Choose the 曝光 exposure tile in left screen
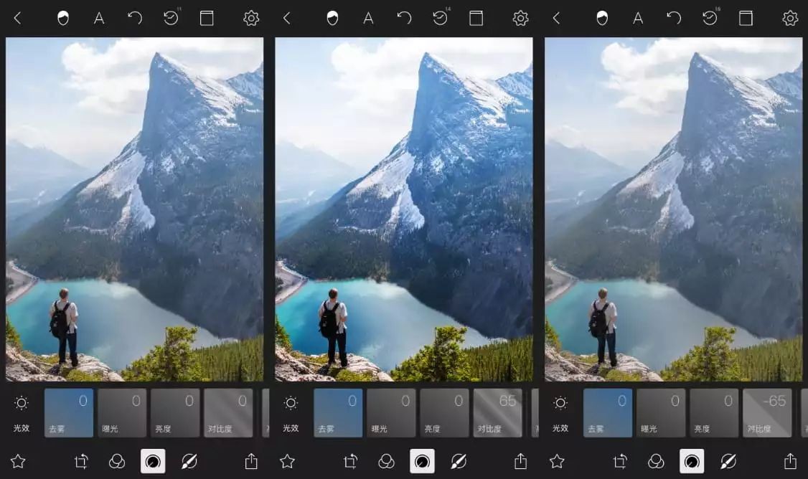The width and height of the screenshot is (808, 479). pyautogui.click(x=122, y=413)
